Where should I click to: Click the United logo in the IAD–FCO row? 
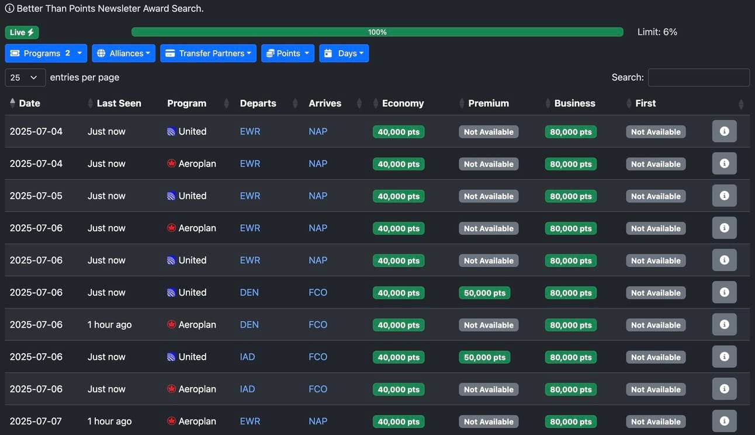click(171, 357)
